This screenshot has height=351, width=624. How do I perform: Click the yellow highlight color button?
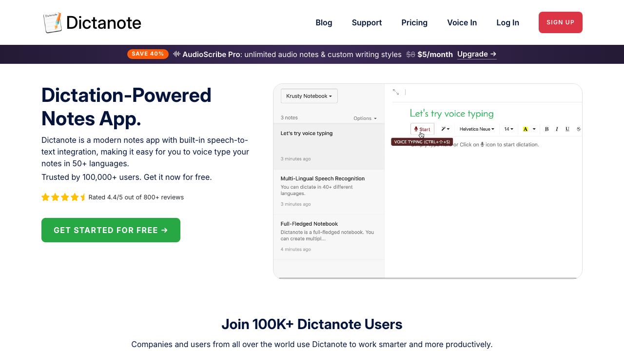(x=525, y=129)
